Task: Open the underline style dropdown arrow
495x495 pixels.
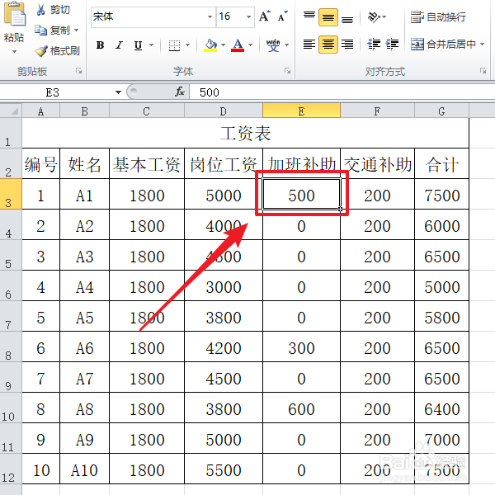Action: coord(151,45)
